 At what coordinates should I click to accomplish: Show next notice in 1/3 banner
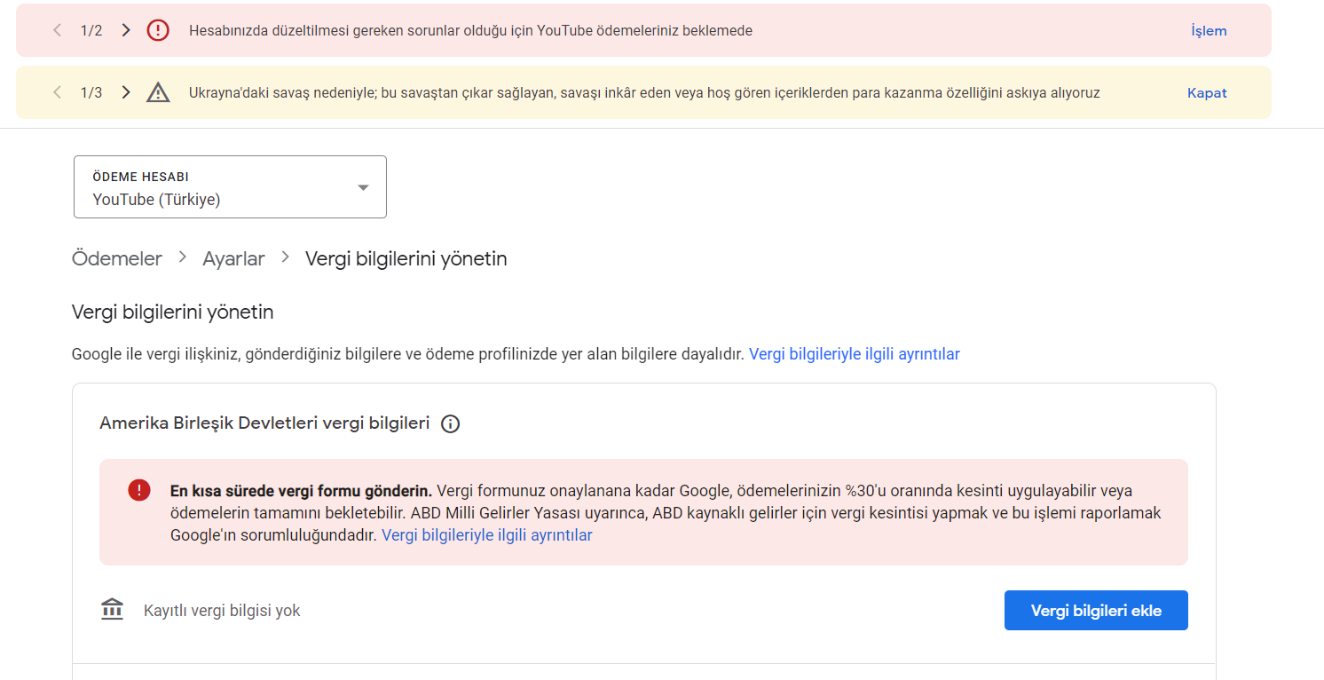coord(126,92)
